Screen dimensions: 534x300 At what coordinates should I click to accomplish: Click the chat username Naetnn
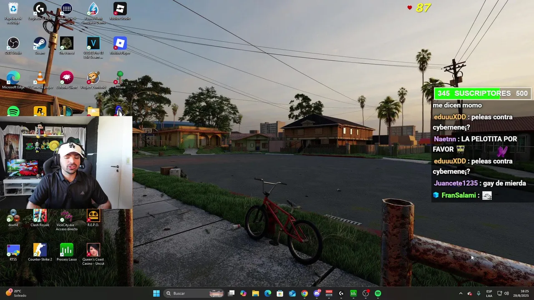click(x=445, y=139)
